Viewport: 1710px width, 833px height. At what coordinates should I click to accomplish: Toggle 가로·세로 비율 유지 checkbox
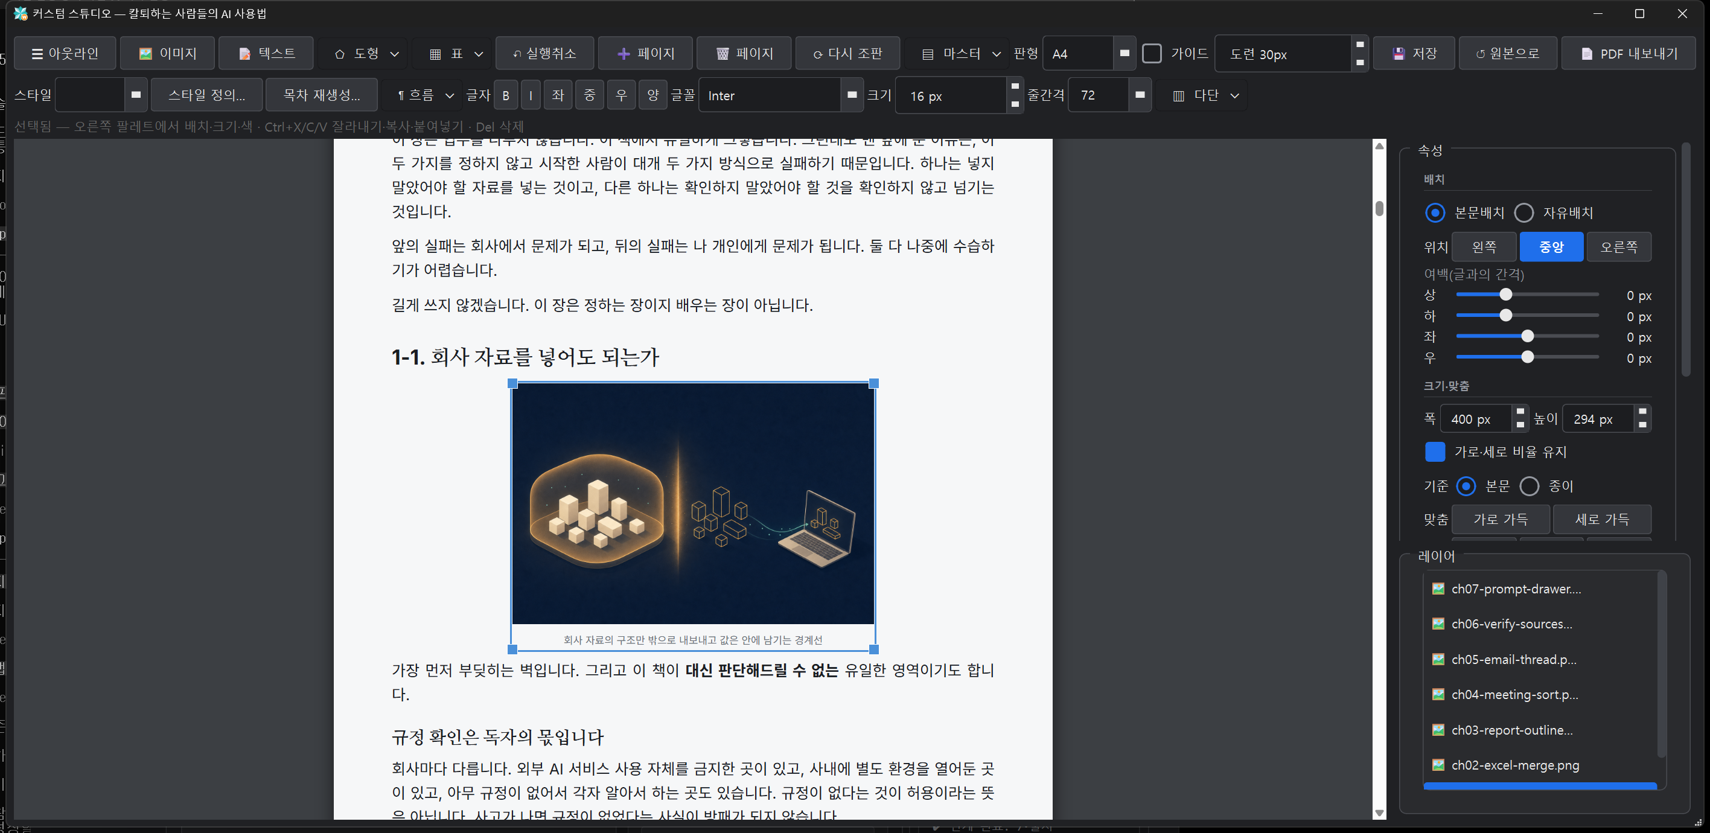pyautogui.click(x=1435, y=452)
